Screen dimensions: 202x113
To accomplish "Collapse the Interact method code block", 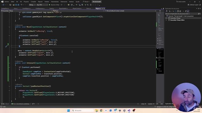I will tap(9, 63).
